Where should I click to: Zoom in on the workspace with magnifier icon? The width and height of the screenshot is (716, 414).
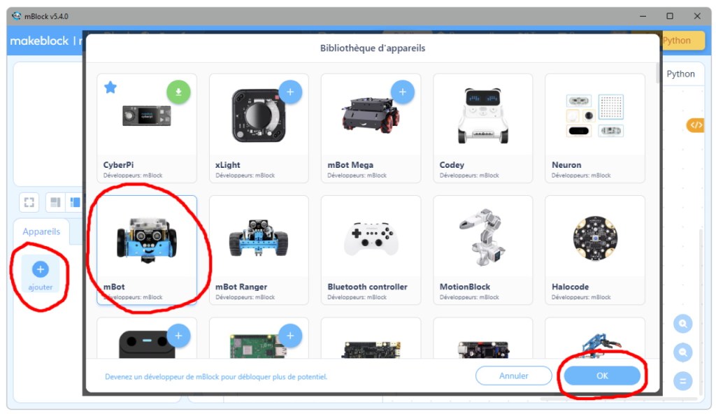pyautogui.click(x=682, y=323)
